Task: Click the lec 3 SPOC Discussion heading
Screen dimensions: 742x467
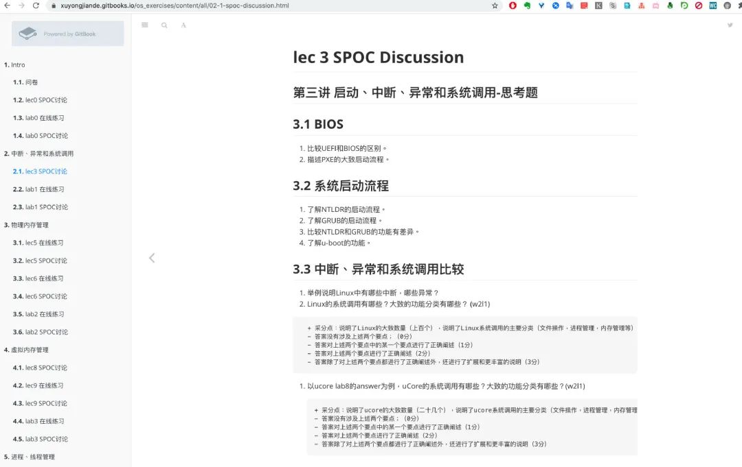Action: tap(379, 58)
